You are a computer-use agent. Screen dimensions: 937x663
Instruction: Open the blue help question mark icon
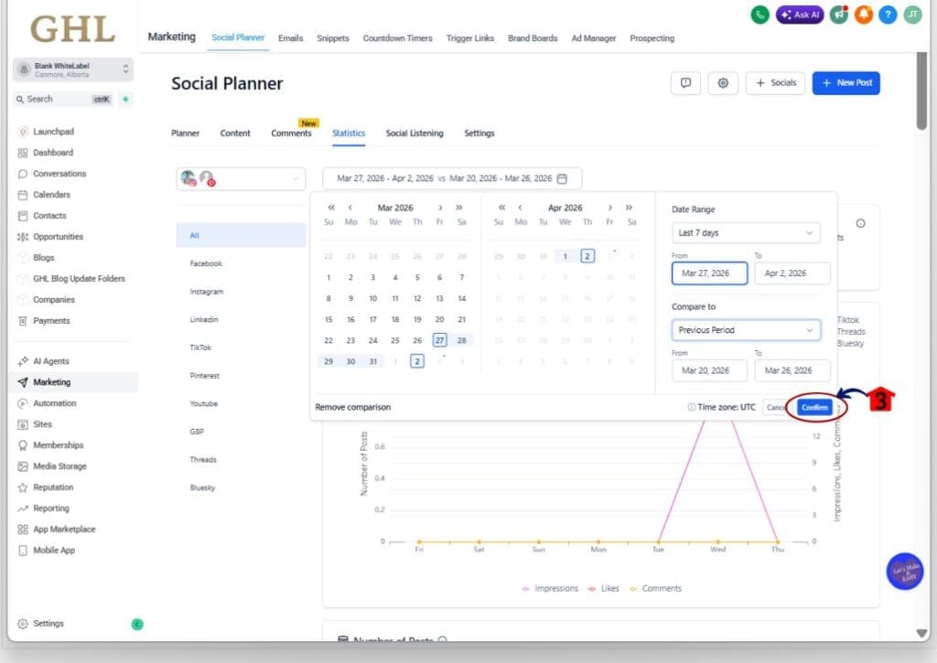click(x=888, y=15)
